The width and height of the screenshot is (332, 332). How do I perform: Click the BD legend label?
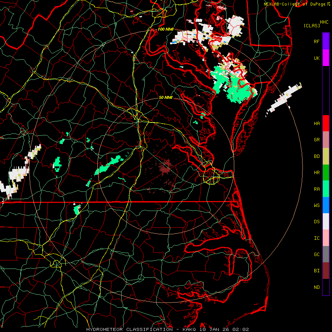[x=317, y=156]
